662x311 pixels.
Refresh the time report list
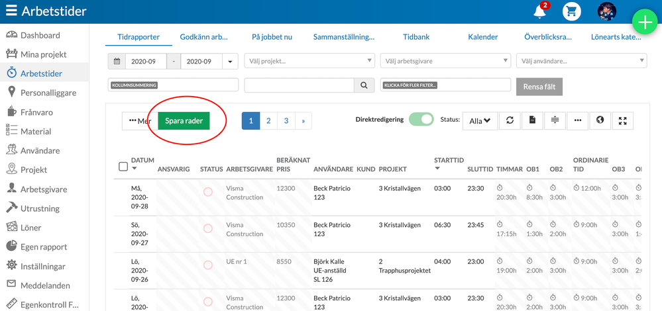coord(510,120)
